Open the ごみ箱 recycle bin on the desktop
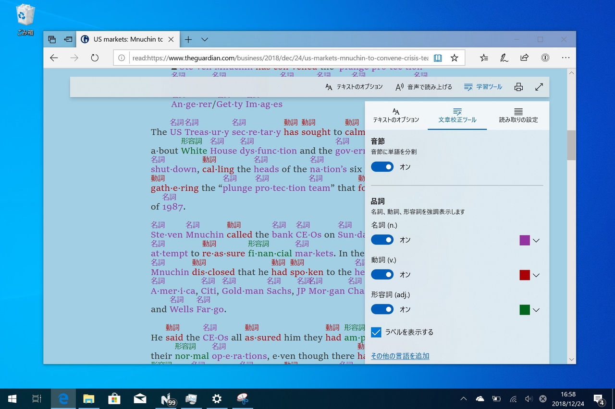 pyautogui.click(x=25, y=20)
